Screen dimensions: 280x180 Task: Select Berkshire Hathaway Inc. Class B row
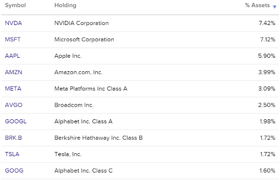(99, 138)
